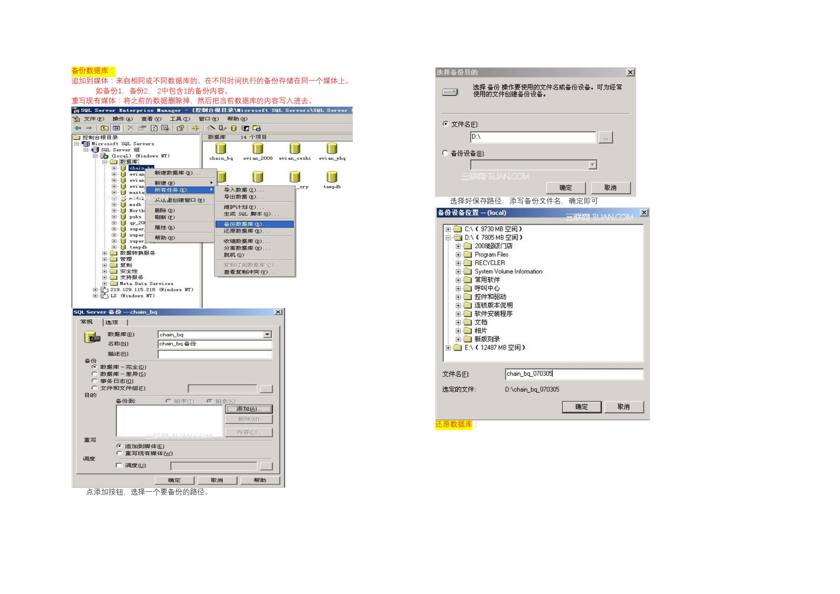This screenshot has width=840, height=594.
Task: Enable the 调度 checkbox
Action: [119, 465]
